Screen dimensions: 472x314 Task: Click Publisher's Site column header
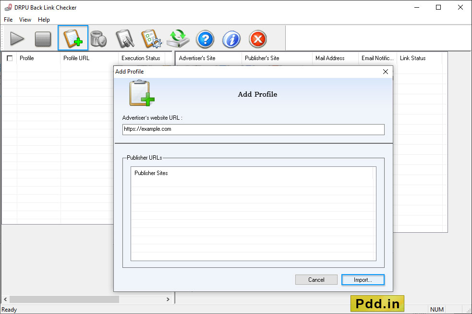point(277,58)
